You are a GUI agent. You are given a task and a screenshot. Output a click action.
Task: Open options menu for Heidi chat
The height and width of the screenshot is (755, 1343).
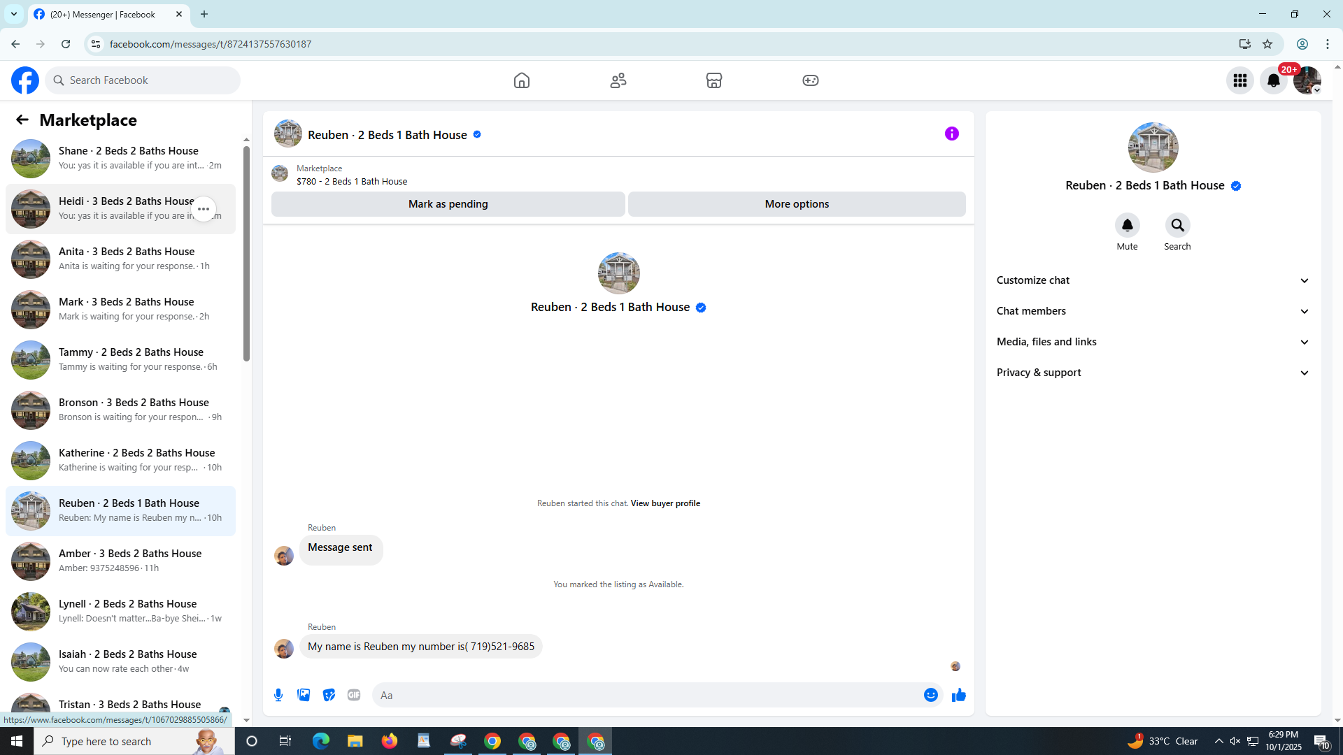pos(204,209)
